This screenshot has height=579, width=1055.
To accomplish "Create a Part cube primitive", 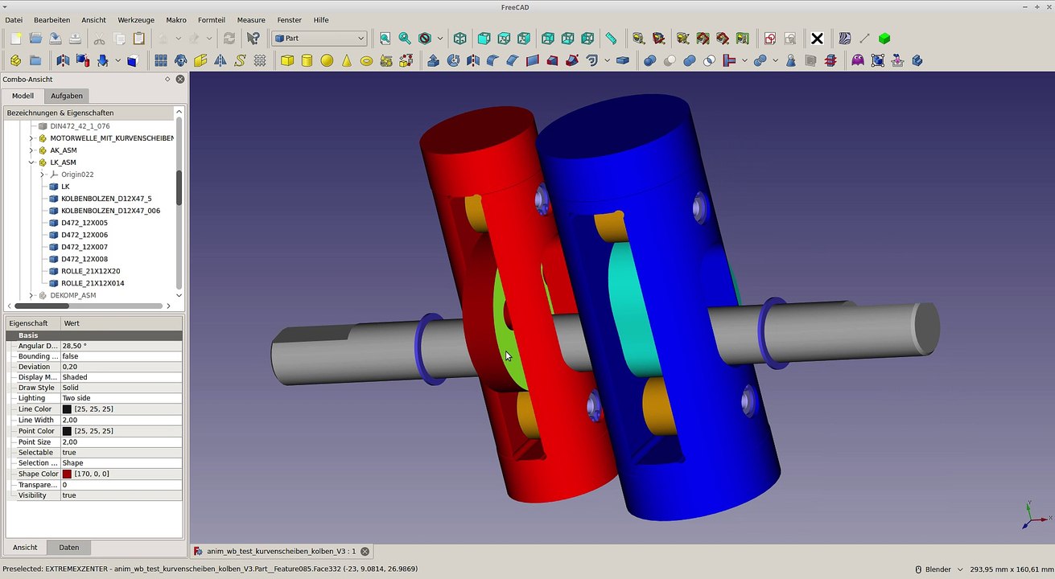I will (287, 60).
